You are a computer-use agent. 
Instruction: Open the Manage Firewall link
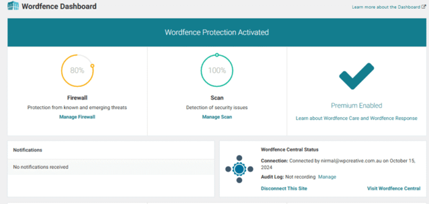click(x=77, y=117)
